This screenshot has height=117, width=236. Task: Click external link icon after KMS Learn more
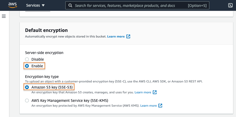click(161, 106)
